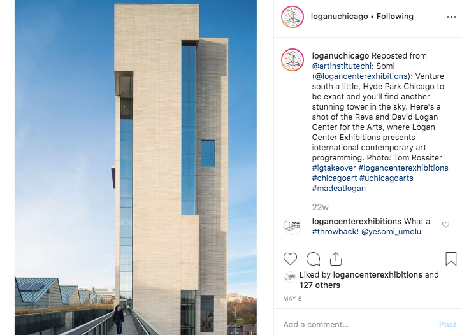Open @logancenterexhibitions mention in caption
The image size is (462, 335).
pos(361,76)
